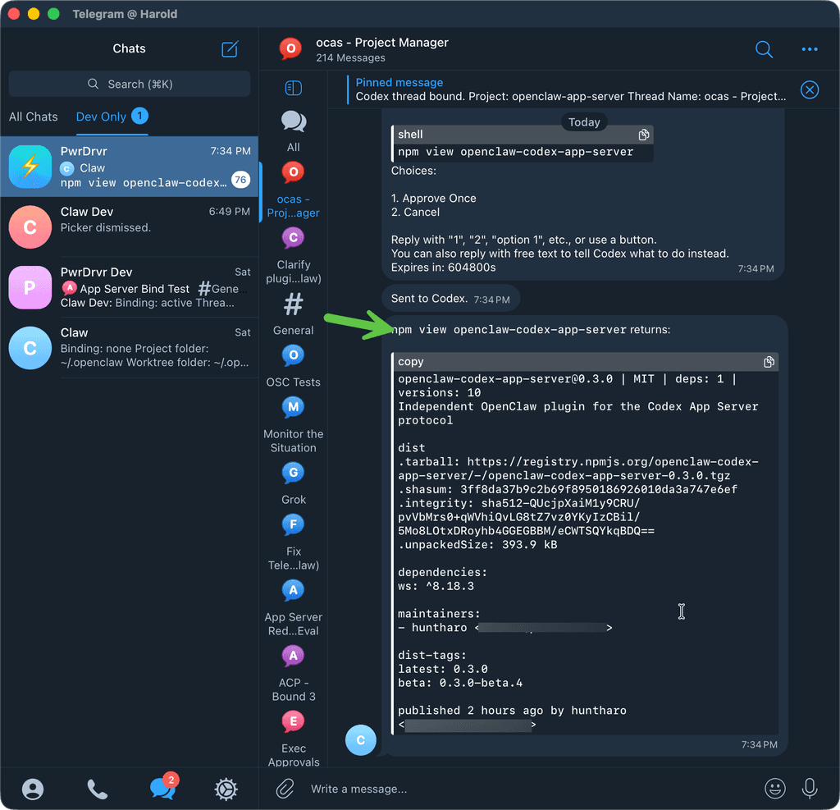Open the Chats tab with badge
The height and width of the screenshot is (810, 840).
point(162,788)
